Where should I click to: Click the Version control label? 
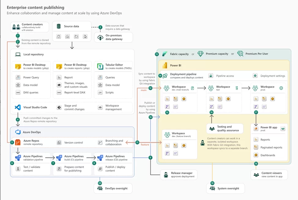[x=73, y=143]
